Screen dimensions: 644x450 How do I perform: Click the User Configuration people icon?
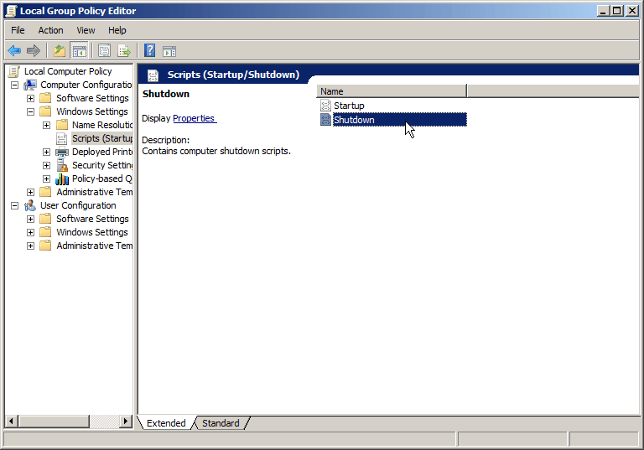(x=30, y=205)
